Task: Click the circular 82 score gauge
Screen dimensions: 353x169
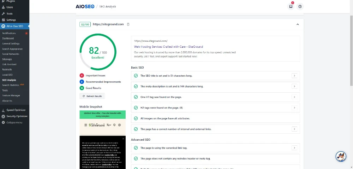Action: pyautogui.click(x=98, y=52)
